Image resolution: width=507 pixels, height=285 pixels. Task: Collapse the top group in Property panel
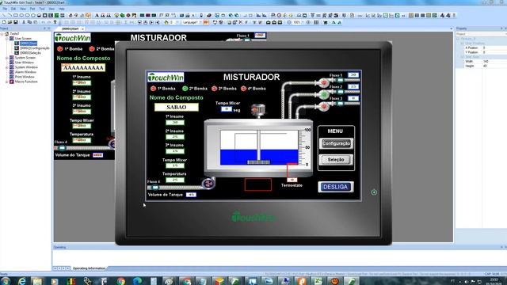(458, 39)
